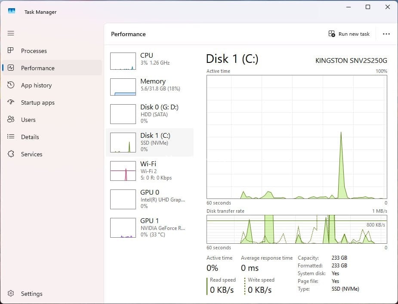Viewport: 398px width, 304px height.
Task: Toggle the hamburger navigation menu
Action: pyautogui.click(x=11, y=33)
